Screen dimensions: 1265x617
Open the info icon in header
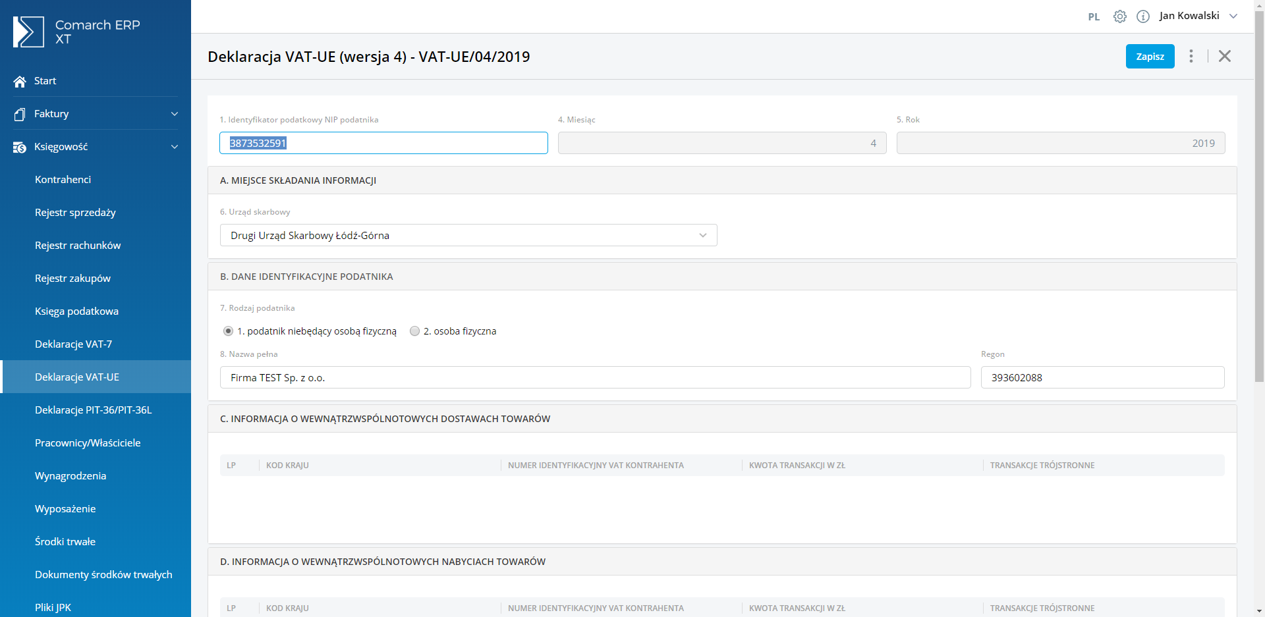(x=1143, y=16)
